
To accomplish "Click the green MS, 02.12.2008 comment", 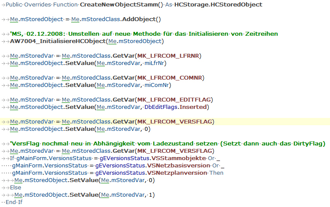I will [x=144, y=34].
